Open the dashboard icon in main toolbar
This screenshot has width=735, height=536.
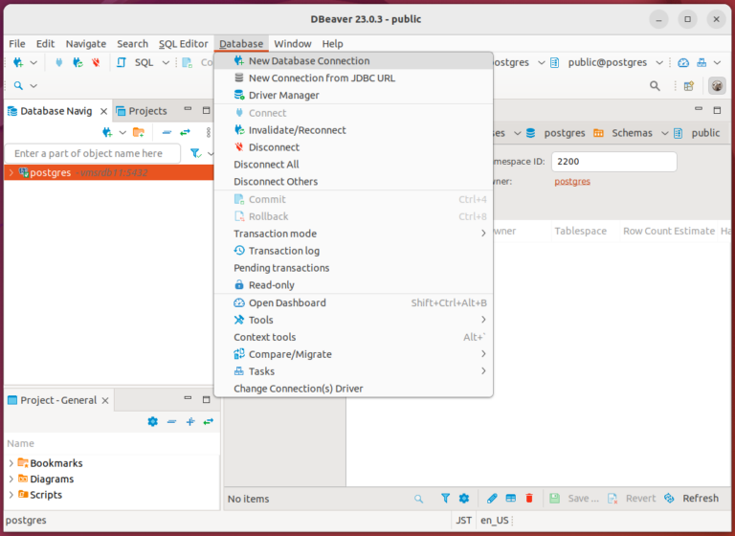point(683,62)
